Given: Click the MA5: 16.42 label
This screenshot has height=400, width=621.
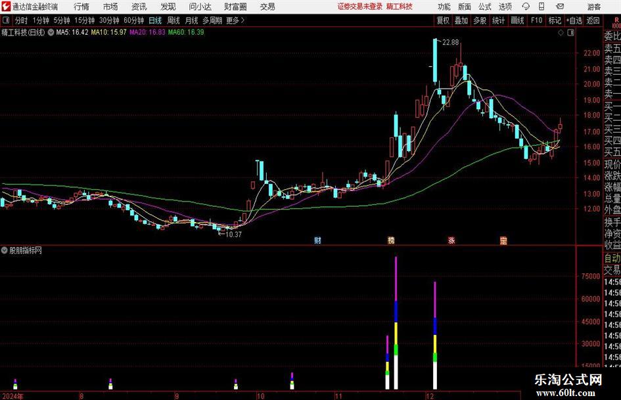Looking at the screenshot, I should [x=72, y=32].
